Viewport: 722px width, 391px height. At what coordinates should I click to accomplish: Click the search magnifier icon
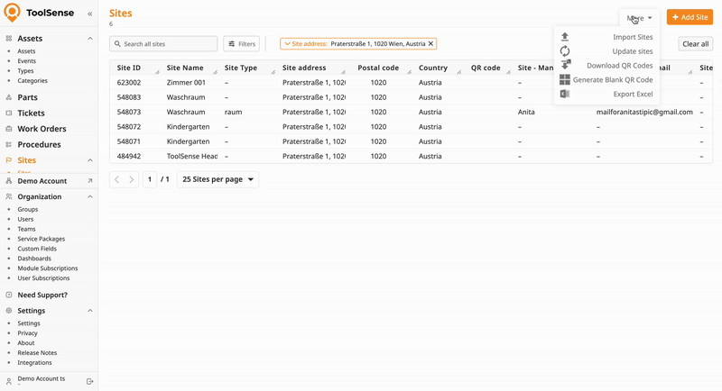click(x=117, y=43)
